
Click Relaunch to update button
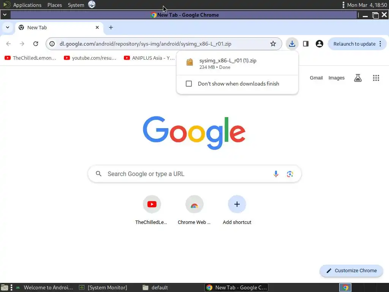point(354,44)
